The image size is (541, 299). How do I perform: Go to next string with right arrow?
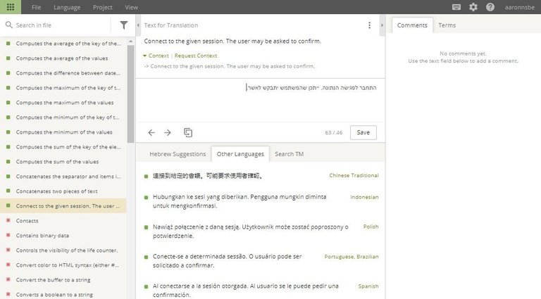[168, 132]
